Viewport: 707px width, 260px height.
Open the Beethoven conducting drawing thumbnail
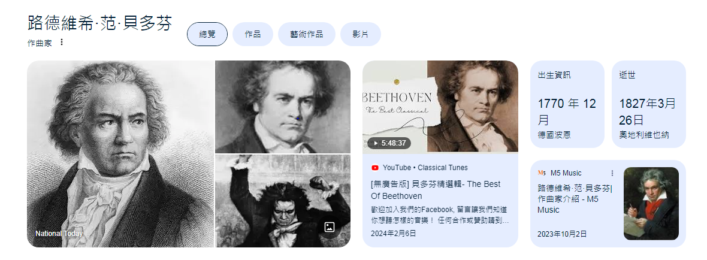point(283,201)
